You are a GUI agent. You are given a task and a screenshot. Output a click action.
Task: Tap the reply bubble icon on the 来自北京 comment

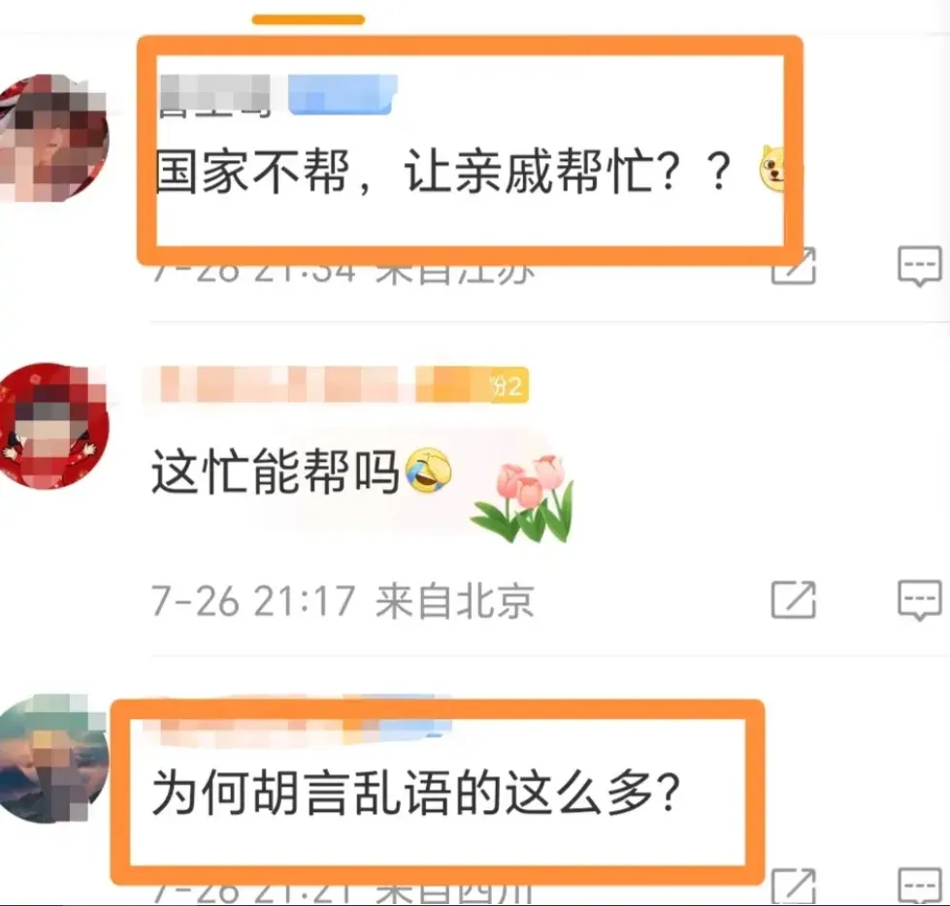(919, 600)
